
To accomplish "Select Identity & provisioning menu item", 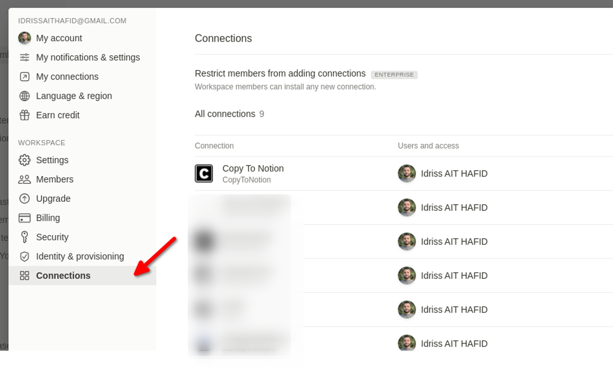I will click(80, 256).
